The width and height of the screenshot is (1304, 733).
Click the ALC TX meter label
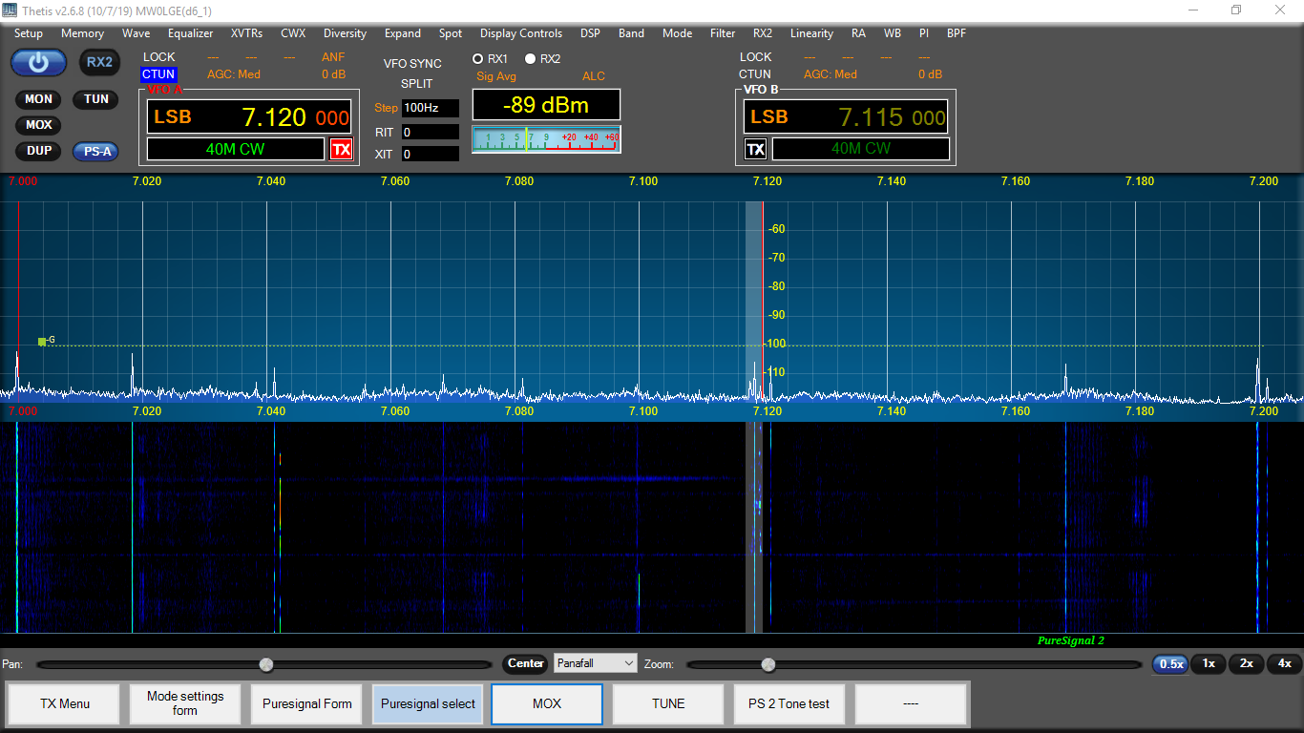[x=594, y=76]
